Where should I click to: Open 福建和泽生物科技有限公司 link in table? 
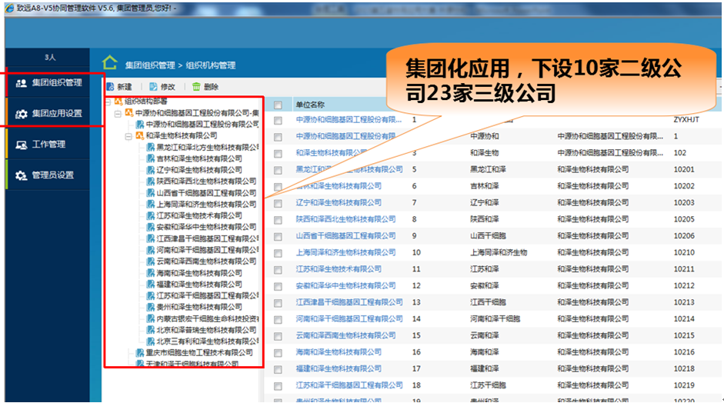click(339, 369)
